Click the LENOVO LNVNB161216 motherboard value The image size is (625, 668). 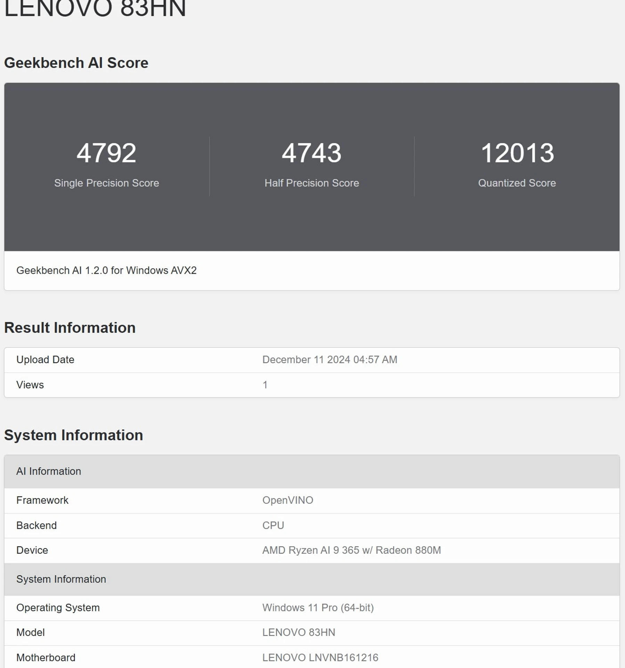click(320, 658)
